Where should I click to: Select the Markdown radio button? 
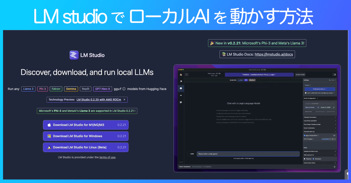pyautogui.click(x=313, y=158)
